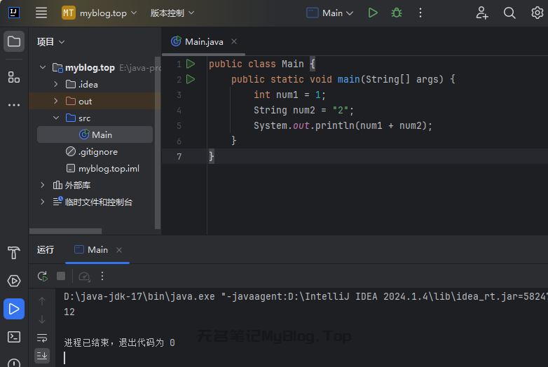Click 进程已结束 exit message
This screenshot has width=548, height=367.
pyautogui.click(x=119, y=342)
